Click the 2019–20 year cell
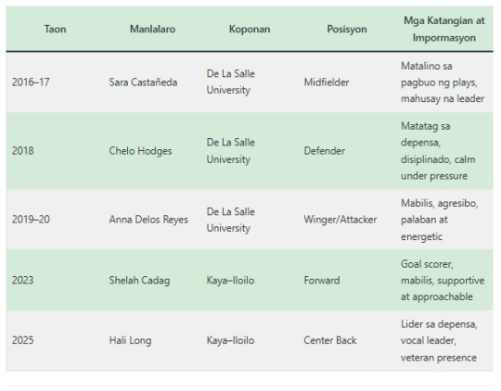 coord(31,220)
